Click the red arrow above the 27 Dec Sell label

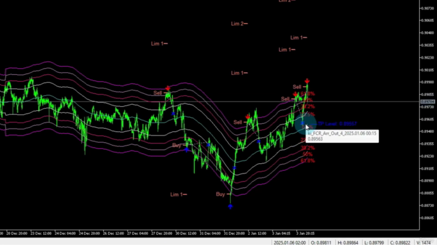coord(167,88)
